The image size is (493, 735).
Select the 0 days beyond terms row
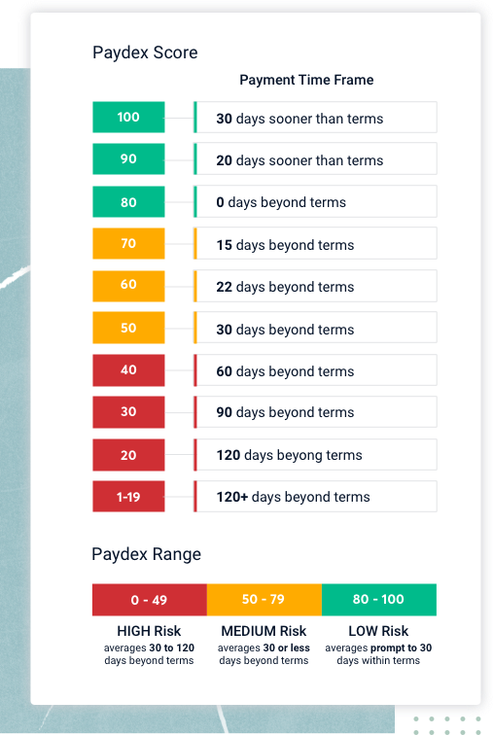[x=315, y=201]
